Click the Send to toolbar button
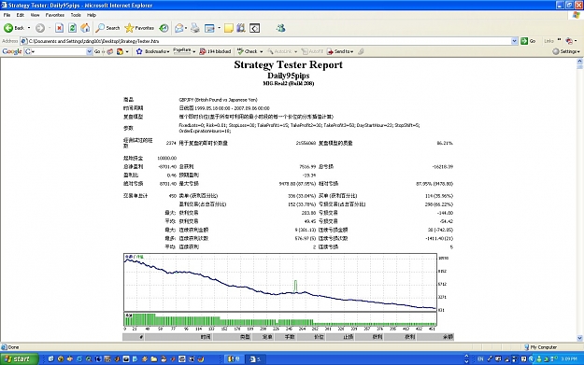Viewport: 584px width, 365px height. tap(340, 51)
